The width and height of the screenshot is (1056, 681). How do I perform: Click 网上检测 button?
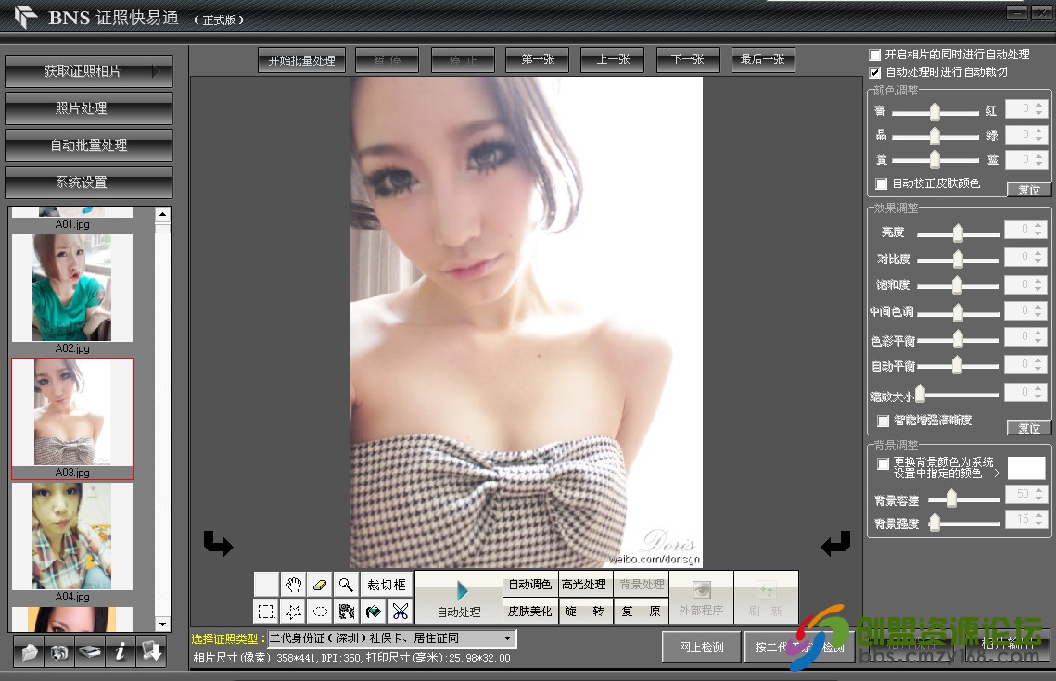tap(701, 647)
